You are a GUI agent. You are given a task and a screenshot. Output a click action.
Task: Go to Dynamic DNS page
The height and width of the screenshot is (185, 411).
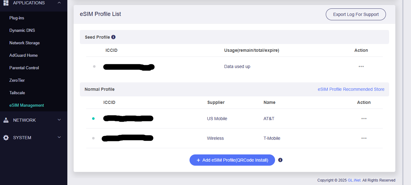coord(22,30)
